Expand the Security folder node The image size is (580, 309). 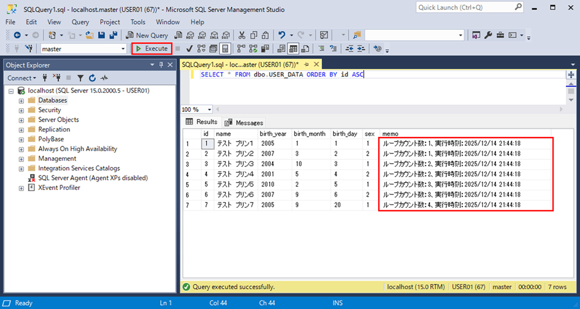click(x=21, y=111)
